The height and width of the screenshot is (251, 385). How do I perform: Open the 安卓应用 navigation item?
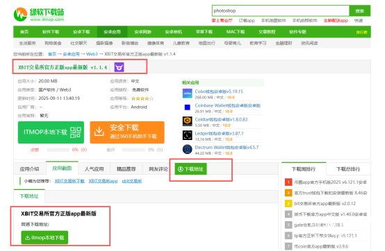(x=112, y=32)
